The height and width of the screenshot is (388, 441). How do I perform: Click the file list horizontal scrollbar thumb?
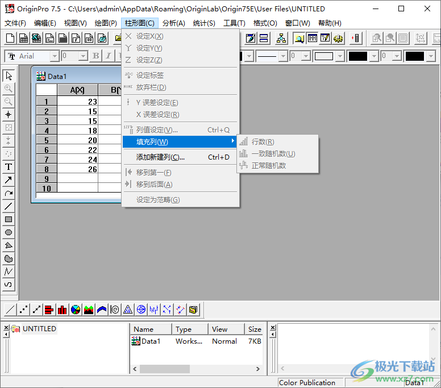(x=165, y=369)
